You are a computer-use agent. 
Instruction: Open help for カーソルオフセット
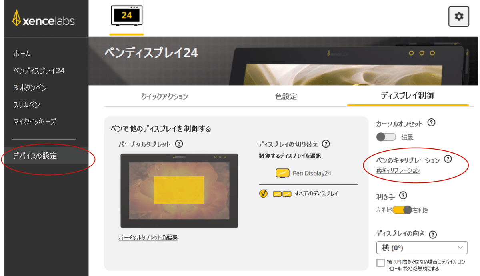tap(431, 122)
